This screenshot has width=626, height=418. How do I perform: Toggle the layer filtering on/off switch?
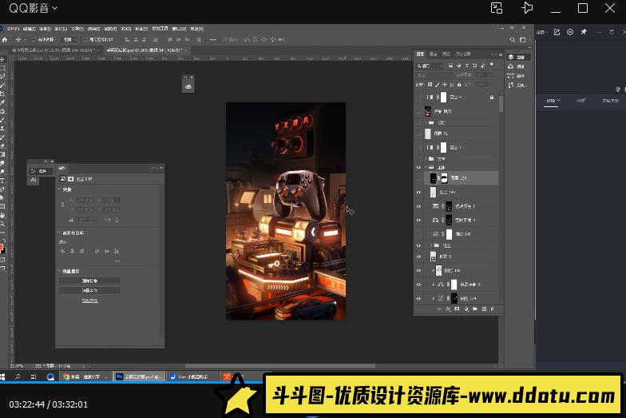tap(492, 65)
